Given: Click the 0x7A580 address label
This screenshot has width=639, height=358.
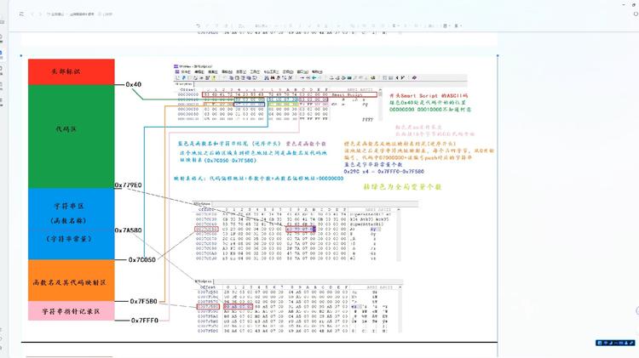Looking at the screenshot, I should point(129,230).
